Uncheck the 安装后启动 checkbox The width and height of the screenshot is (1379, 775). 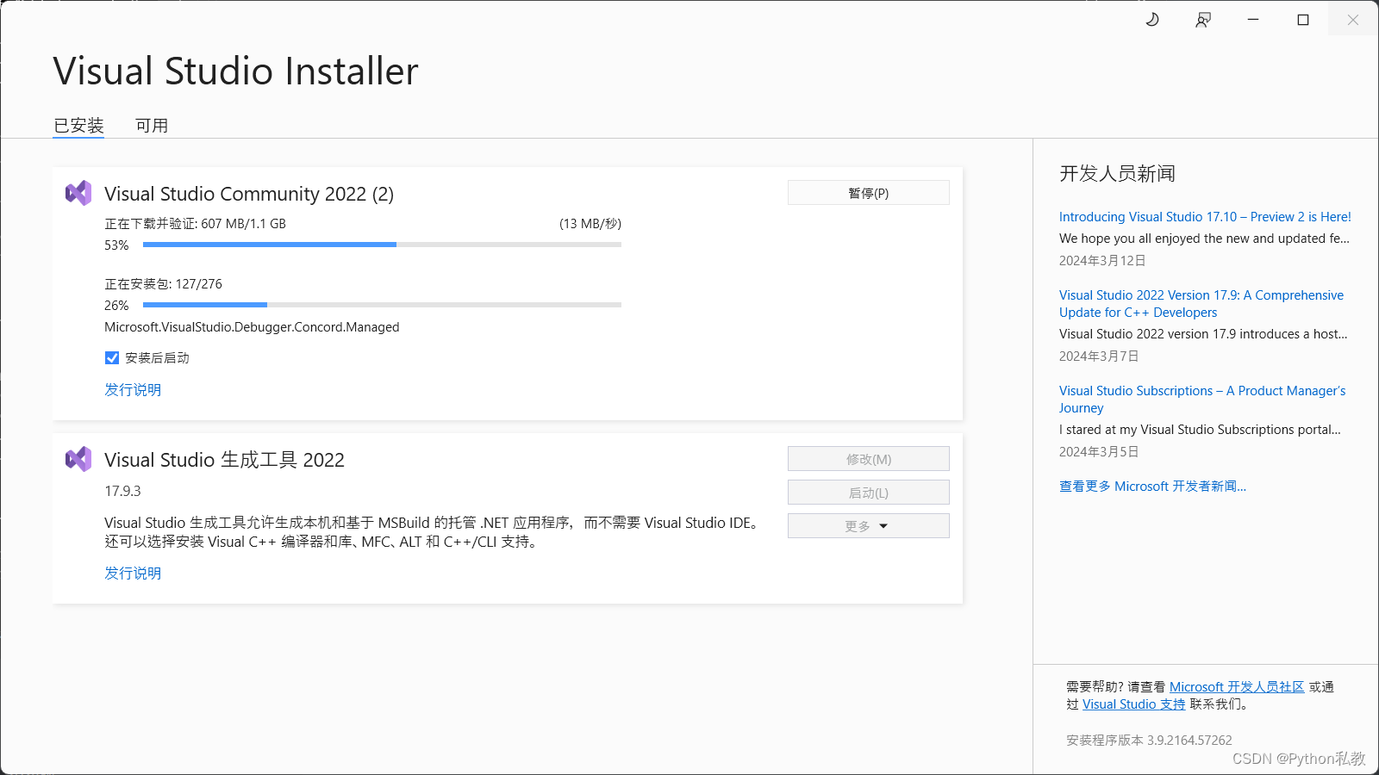[x=112, y=358]
